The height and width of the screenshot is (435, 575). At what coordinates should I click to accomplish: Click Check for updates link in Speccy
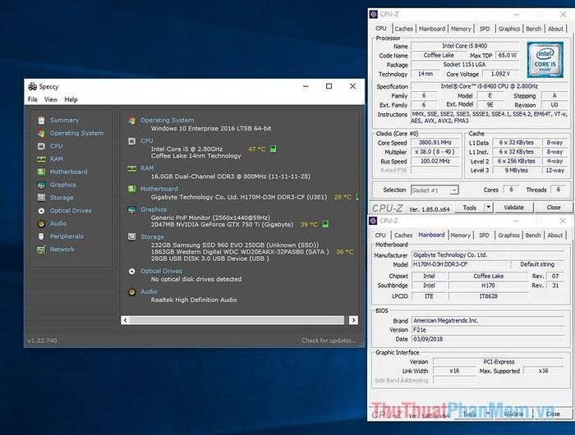pyautogui.click(x=329, y=341)
